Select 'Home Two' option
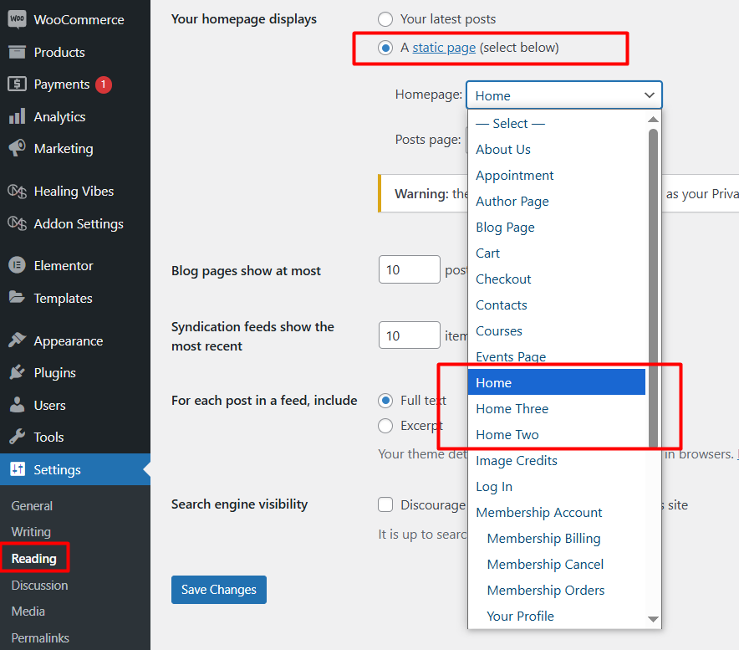The height and width of the screenshot is (650, 739). point(557,434)
